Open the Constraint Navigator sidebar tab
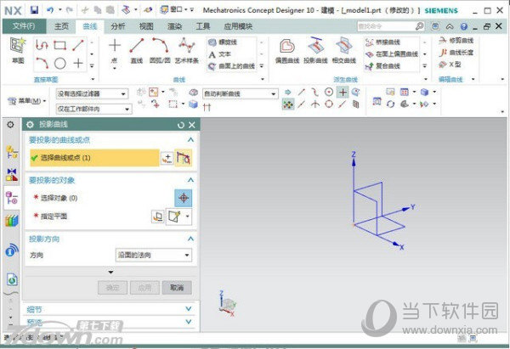The height and width of the screenshot is (349, 510). tap(12, 175)
